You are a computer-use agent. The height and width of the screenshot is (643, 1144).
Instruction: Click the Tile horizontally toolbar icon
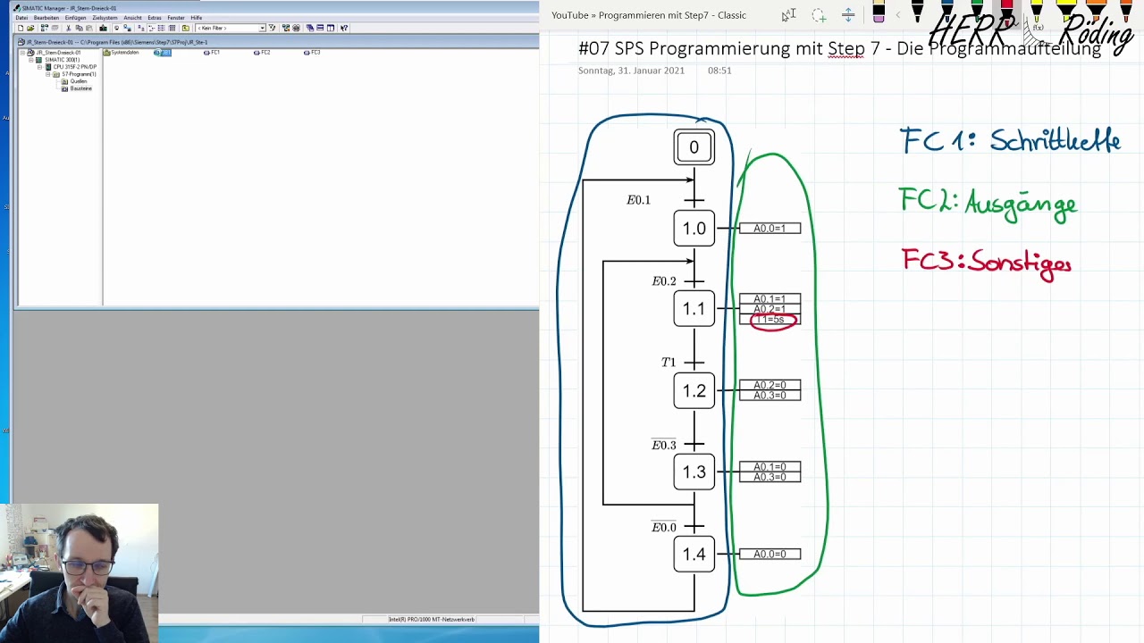[x=320, y=28]
